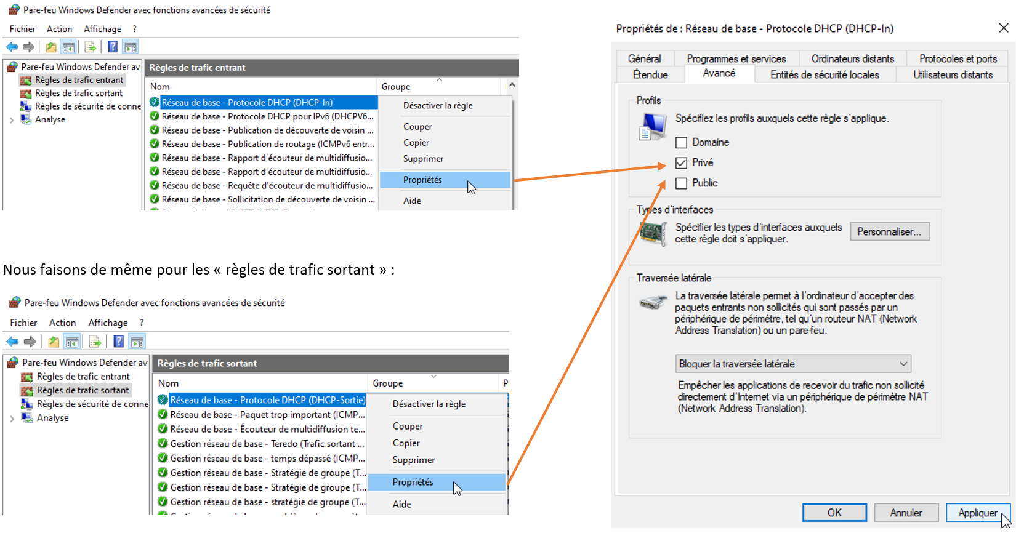Screen dimensions: 1016x533
Task: Open the blue Help icon in inbound rules toolbar
Action: tap(113, 47)
